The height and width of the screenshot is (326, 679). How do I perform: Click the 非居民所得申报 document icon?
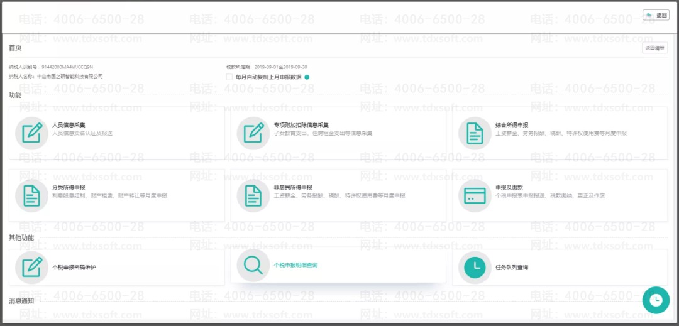point(253,195)
